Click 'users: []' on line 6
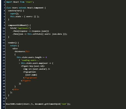This screenshot has width=126, height=109. 31,17
